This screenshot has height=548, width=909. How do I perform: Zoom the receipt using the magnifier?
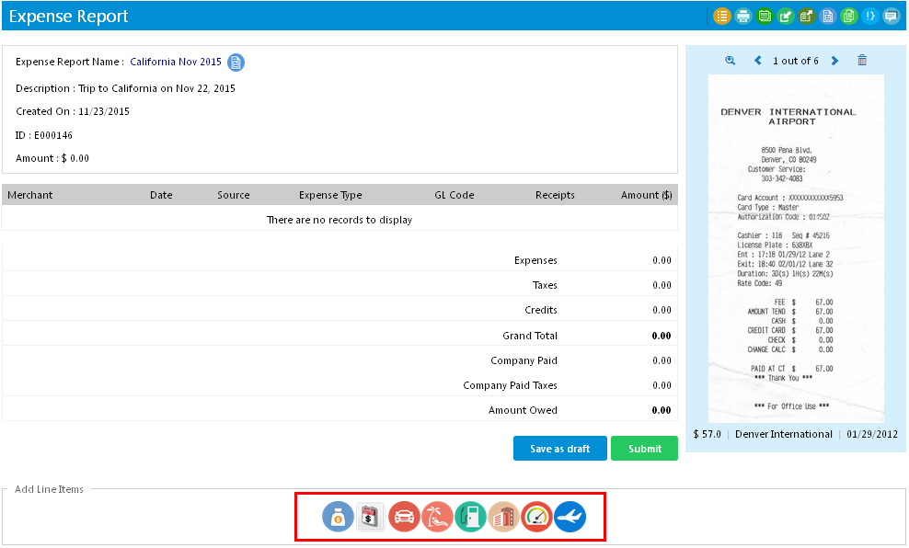(x=730, y=60)
